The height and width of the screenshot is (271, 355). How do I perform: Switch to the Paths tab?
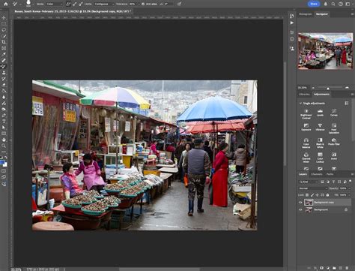tap(330, 174)
